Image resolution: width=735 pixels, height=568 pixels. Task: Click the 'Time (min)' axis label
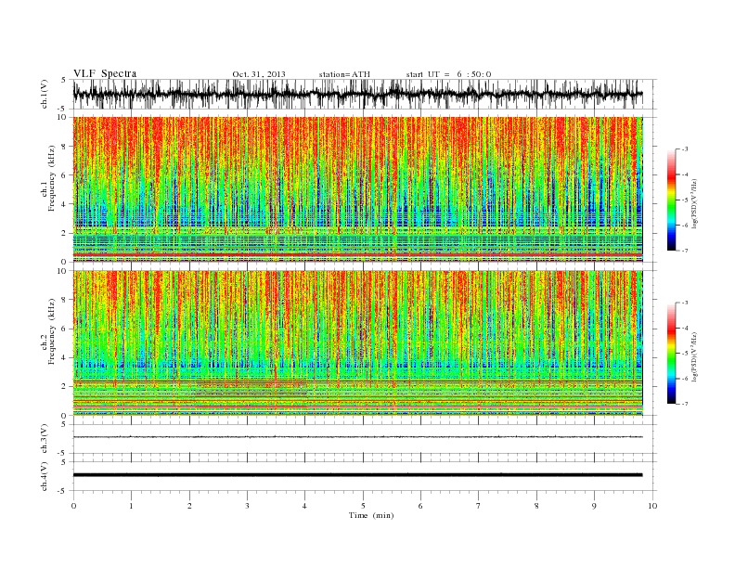click(371, 515)
